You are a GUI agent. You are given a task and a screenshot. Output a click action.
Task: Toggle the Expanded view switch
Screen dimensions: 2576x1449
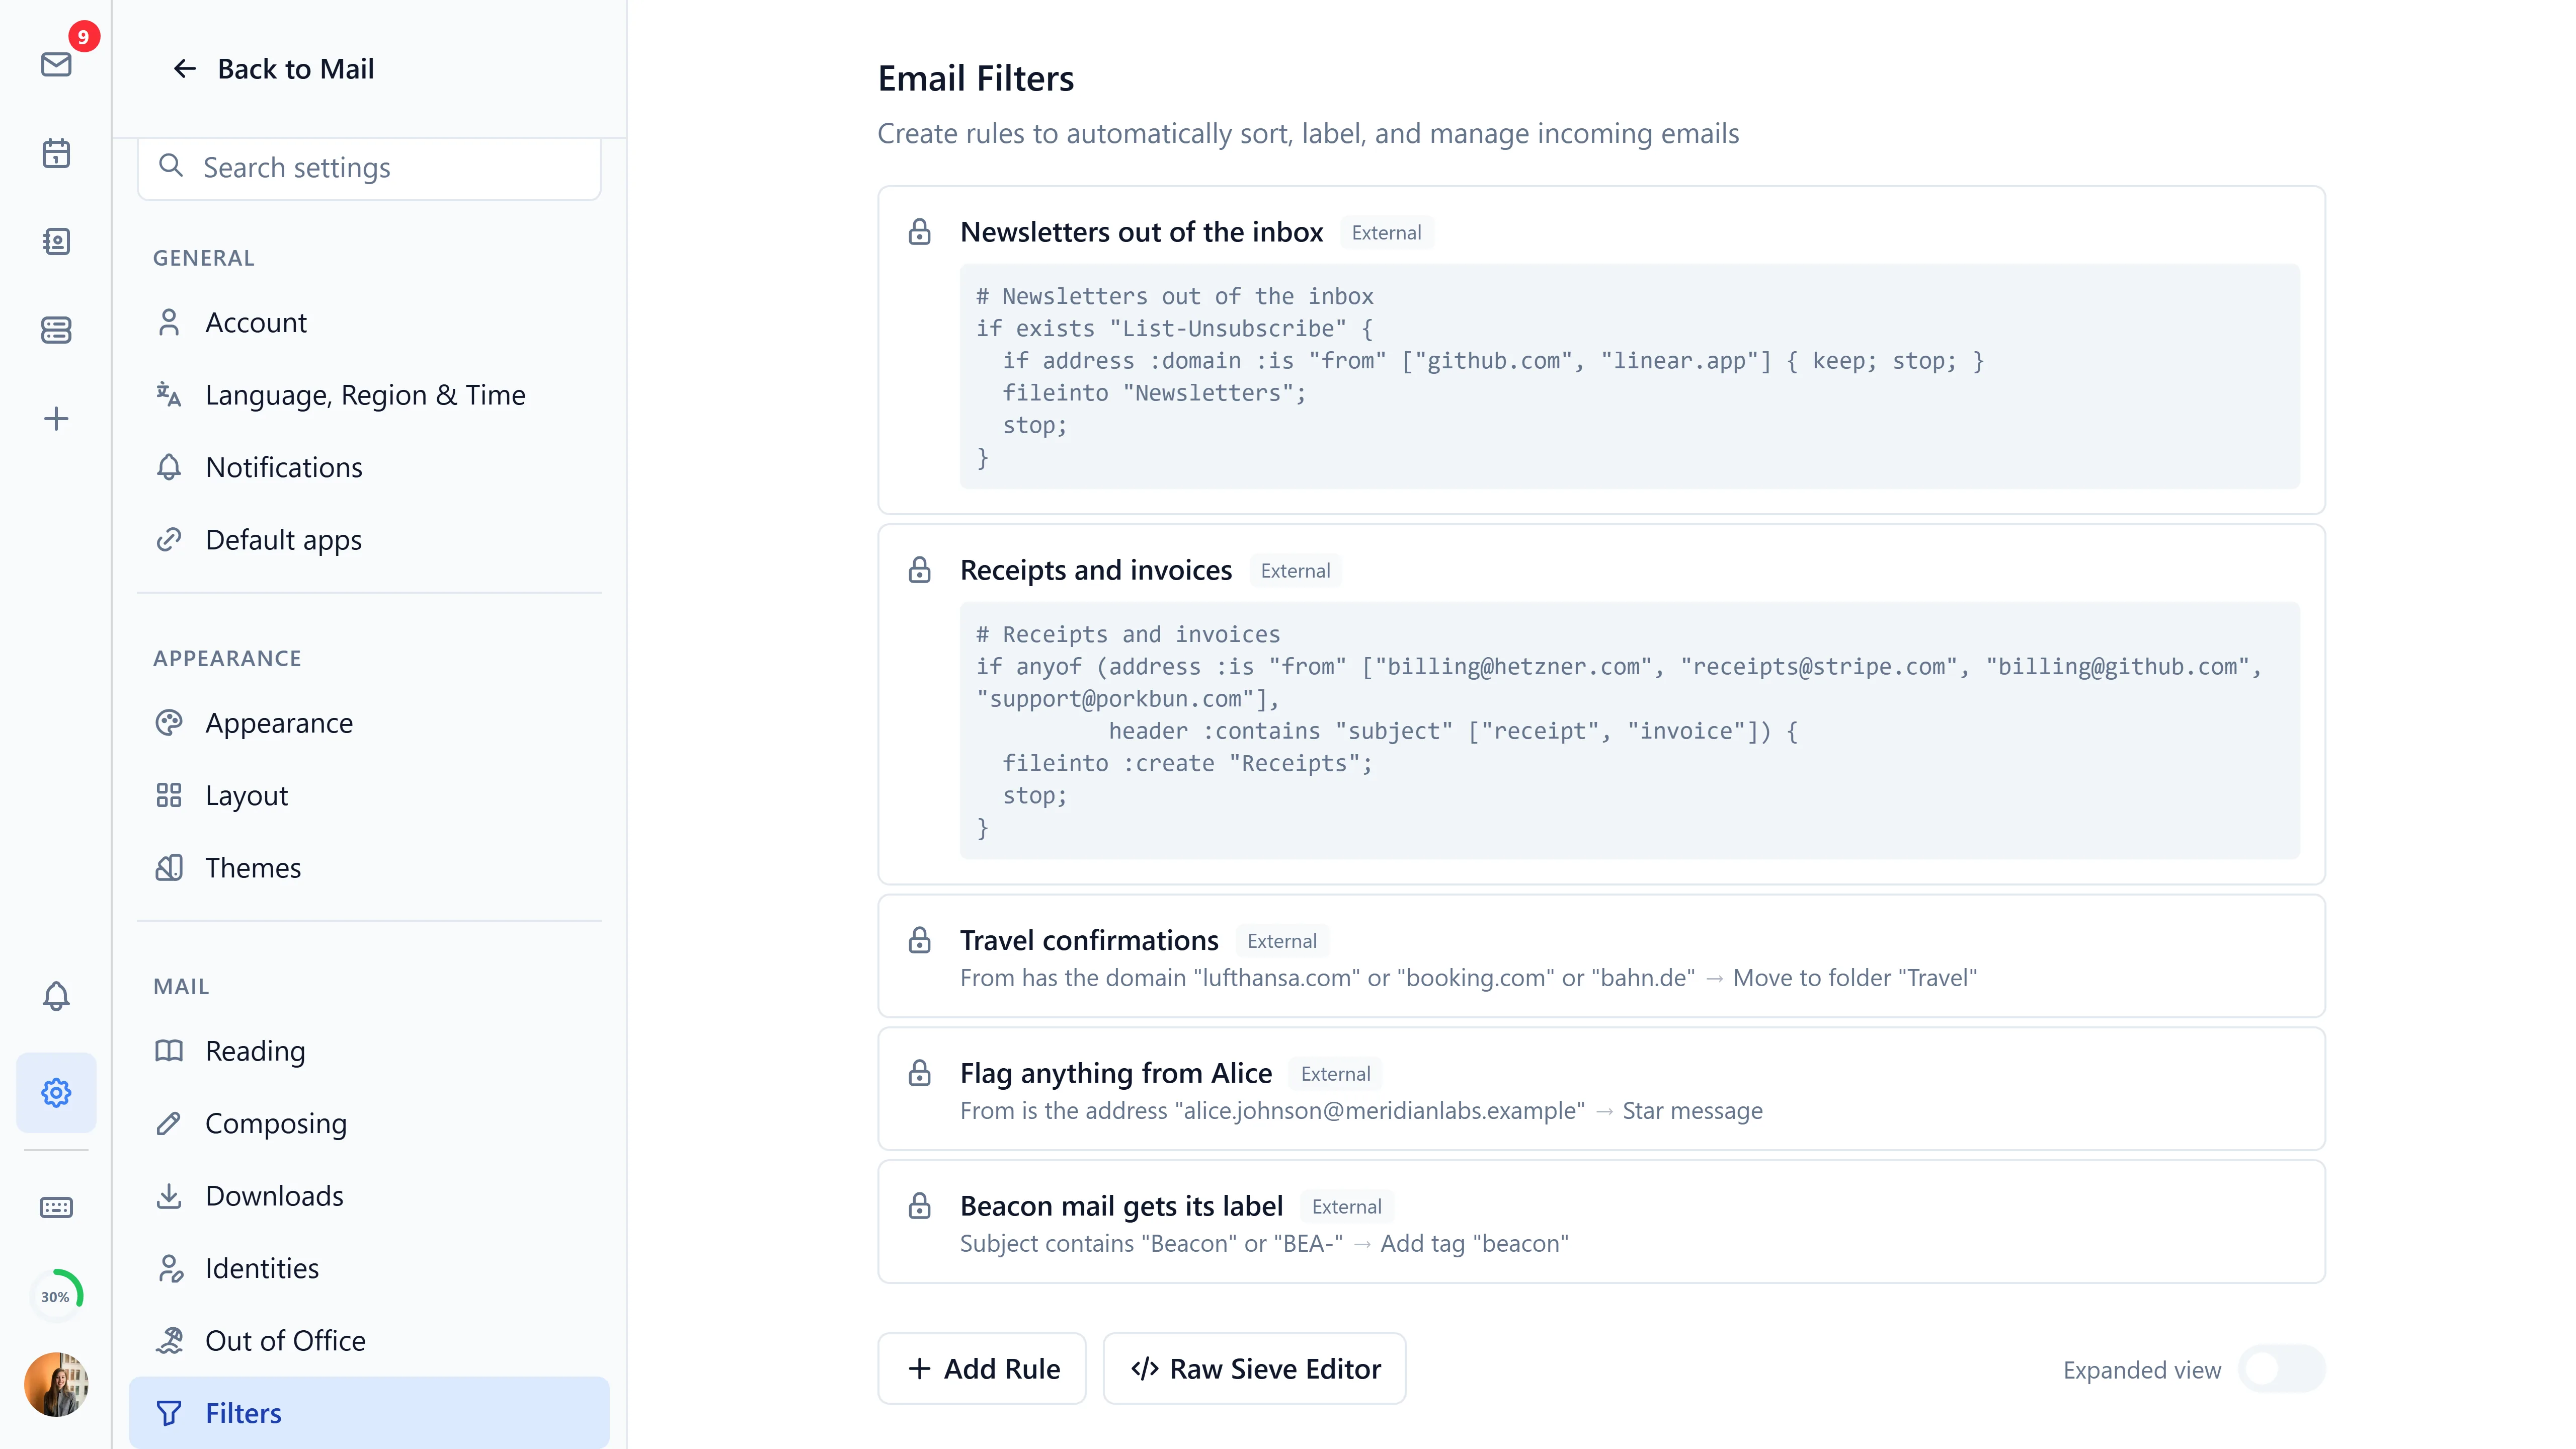point(2282,1369)
